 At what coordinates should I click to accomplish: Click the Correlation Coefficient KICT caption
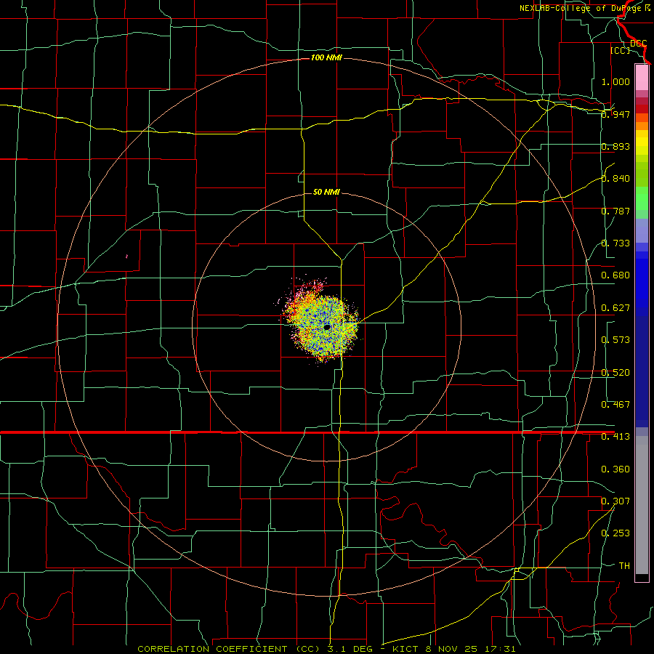pyautogui.click(x=326, y=649)
